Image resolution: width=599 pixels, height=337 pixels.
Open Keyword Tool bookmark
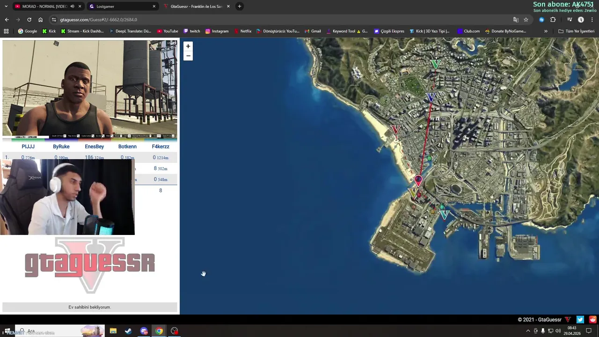pyautogui.click(x=347, y=31)
